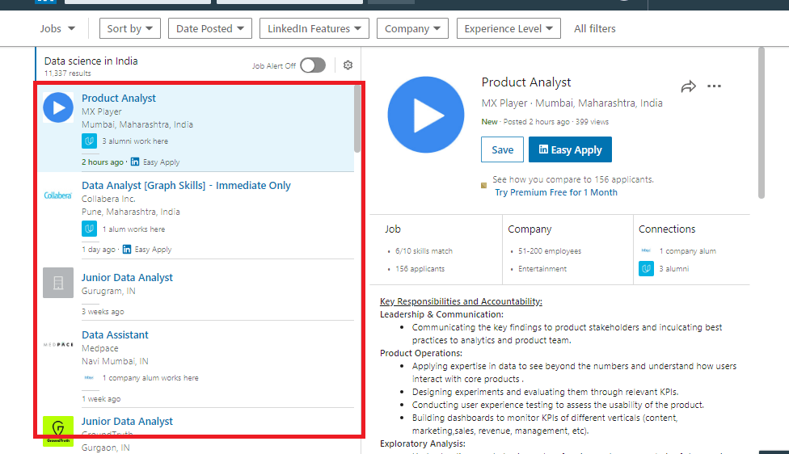
Task: Open All filters
Action: click(595, 28)
